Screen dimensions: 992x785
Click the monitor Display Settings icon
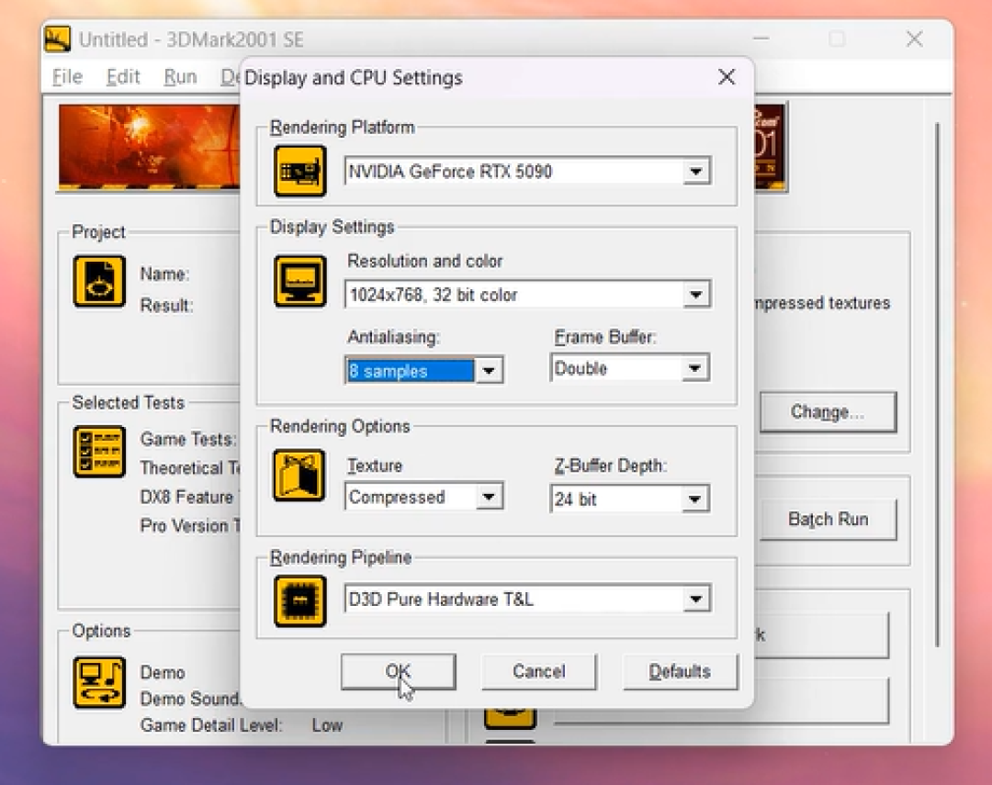pos(299,281)
